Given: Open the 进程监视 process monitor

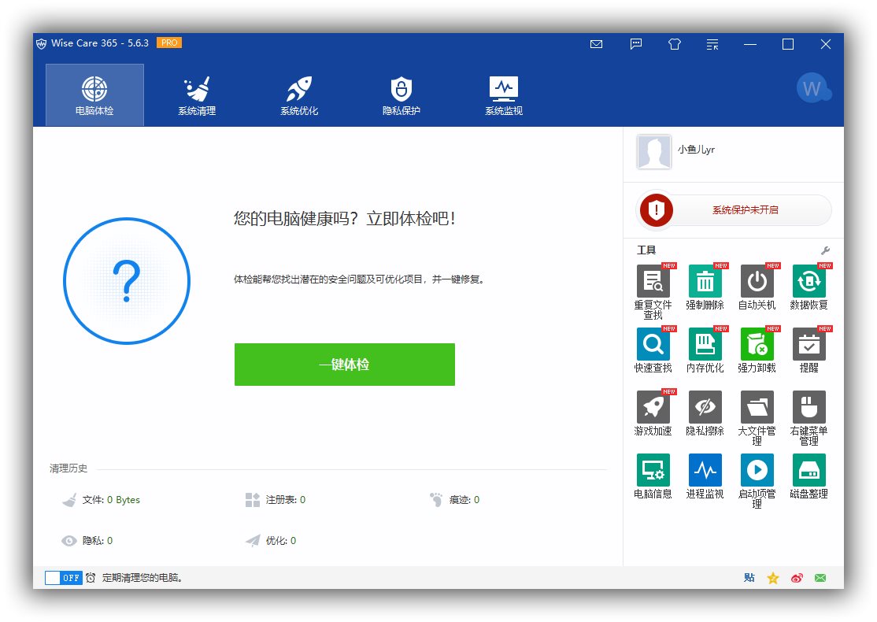Looking at the screenshot, I should (x=705, y=471).
